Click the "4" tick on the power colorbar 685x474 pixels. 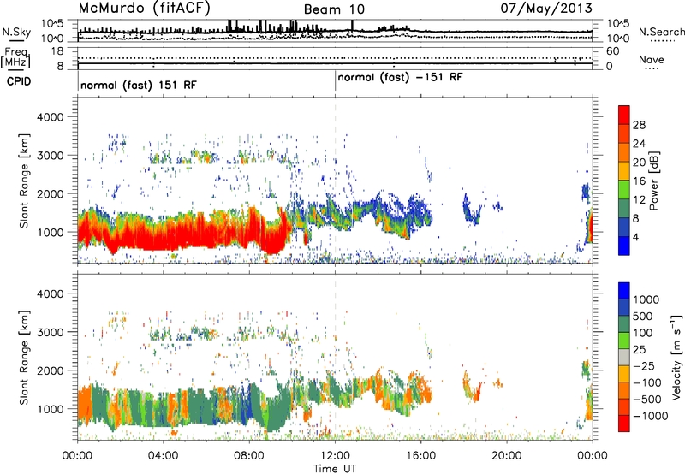point(635,237)
